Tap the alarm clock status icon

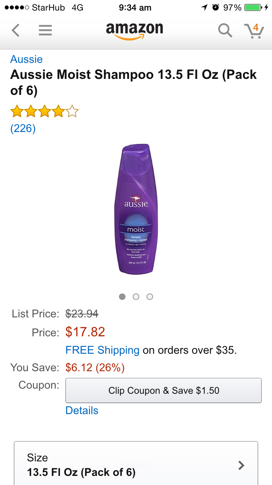pos(215,8)
